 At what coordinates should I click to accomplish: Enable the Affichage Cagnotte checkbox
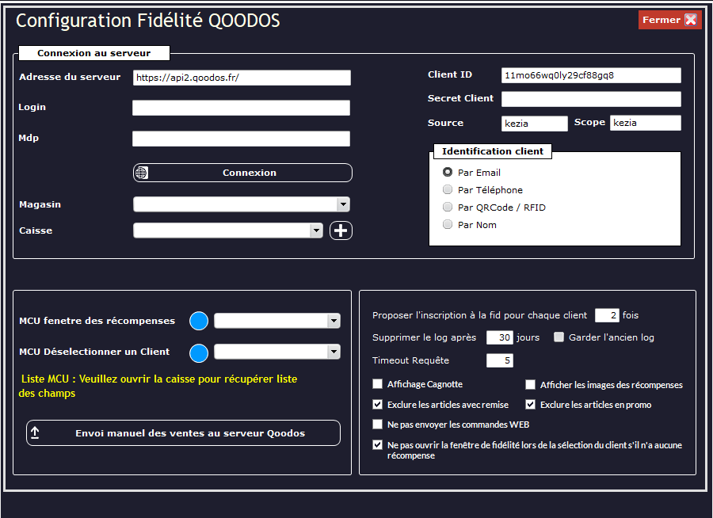coord(378,384)
